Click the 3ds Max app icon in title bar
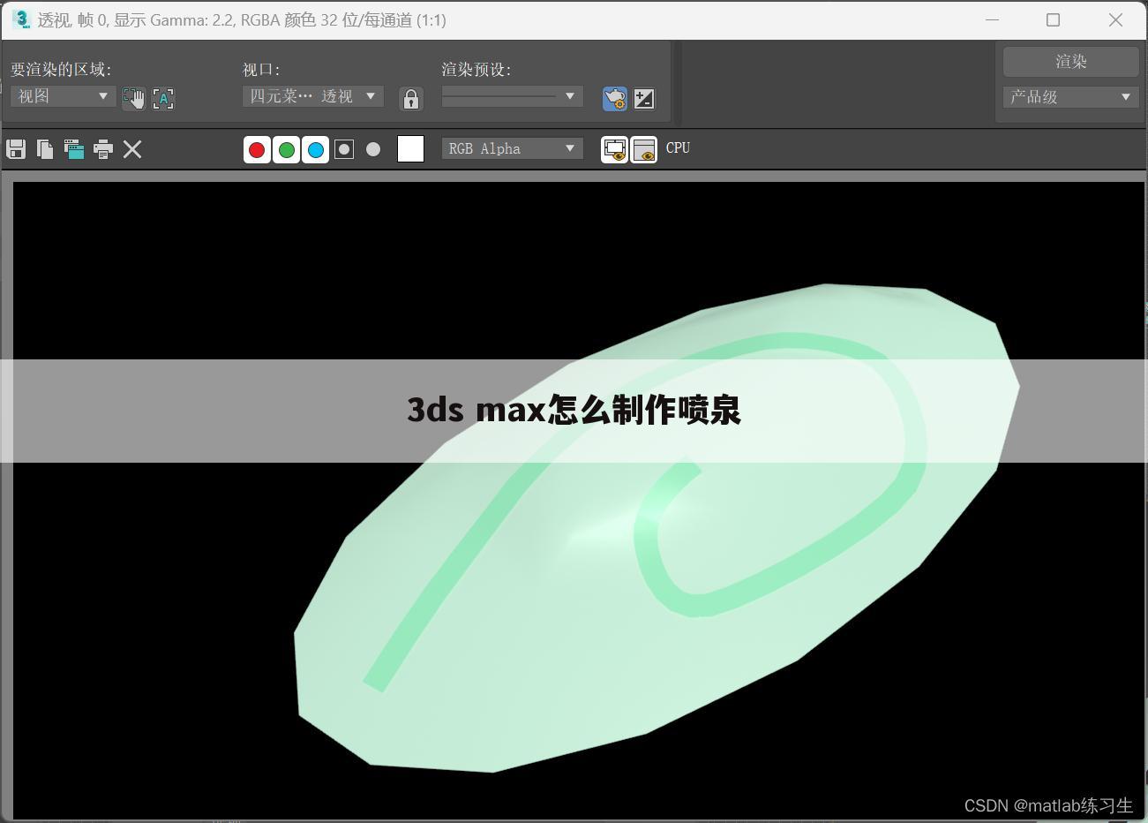 point(21,19)
